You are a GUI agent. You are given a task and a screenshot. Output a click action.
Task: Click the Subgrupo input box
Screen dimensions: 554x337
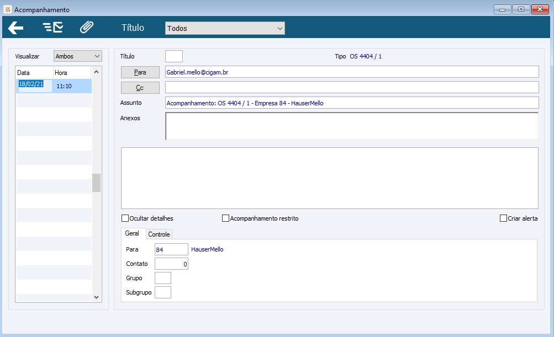pyautogui.click(x=163, y=292)
